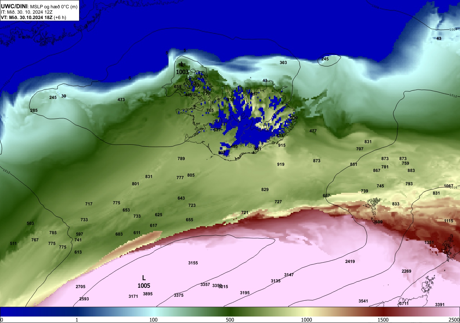This screenshot has height=323, width=460.
Task: Click the 3541 height value
Action: 363,301
